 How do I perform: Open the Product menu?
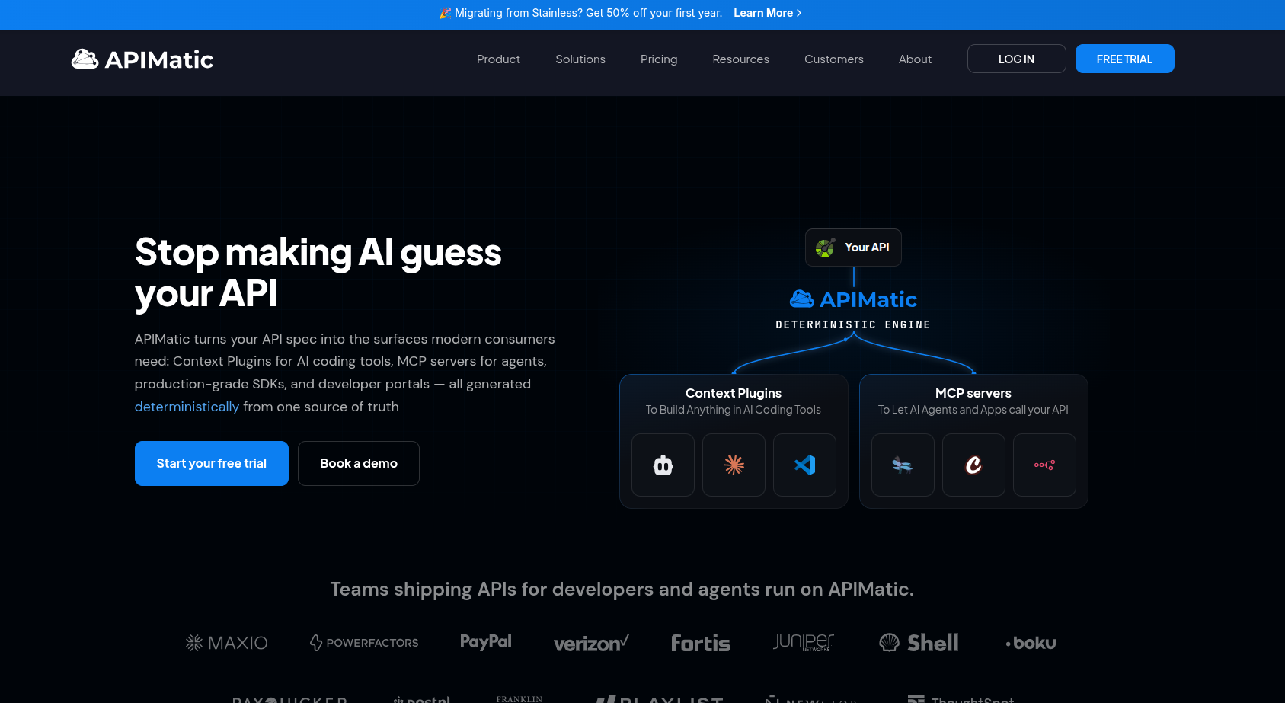pyautogui.click(x=498, y=59)
